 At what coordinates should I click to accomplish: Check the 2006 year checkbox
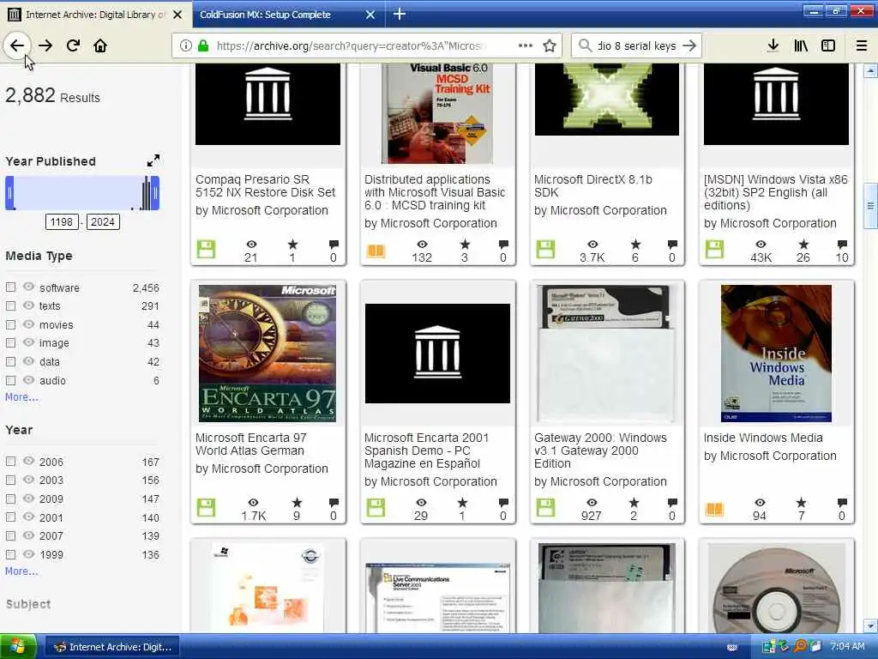click(10, 461)
